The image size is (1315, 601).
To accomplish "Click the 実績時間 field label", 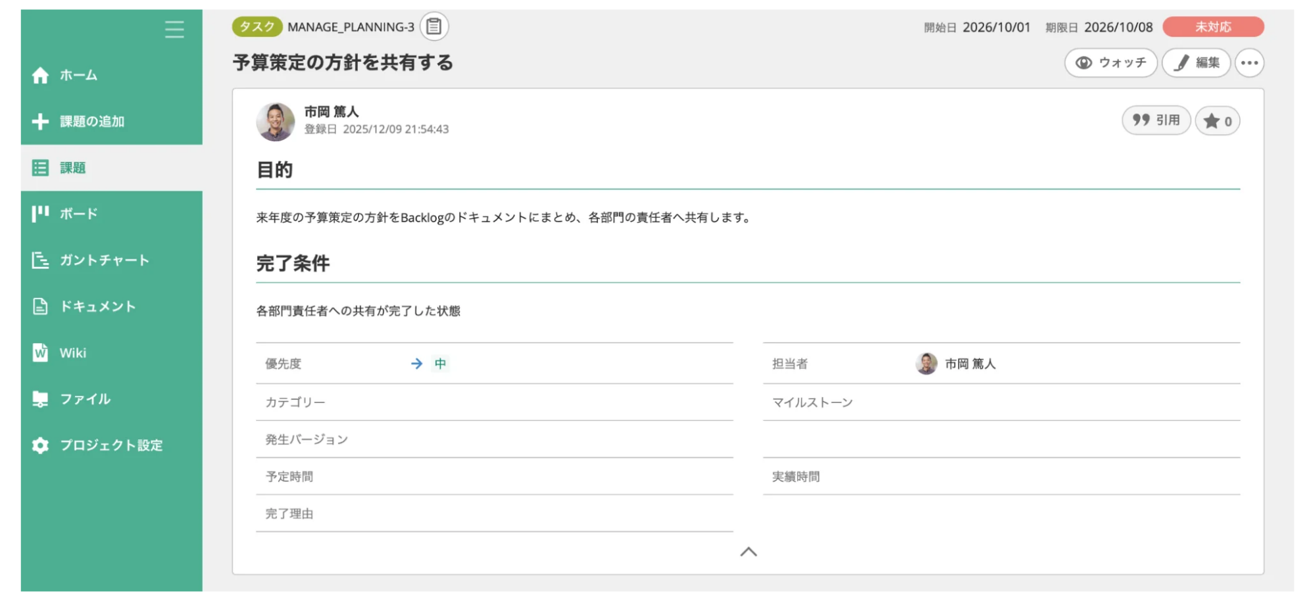I will point(796,477).
